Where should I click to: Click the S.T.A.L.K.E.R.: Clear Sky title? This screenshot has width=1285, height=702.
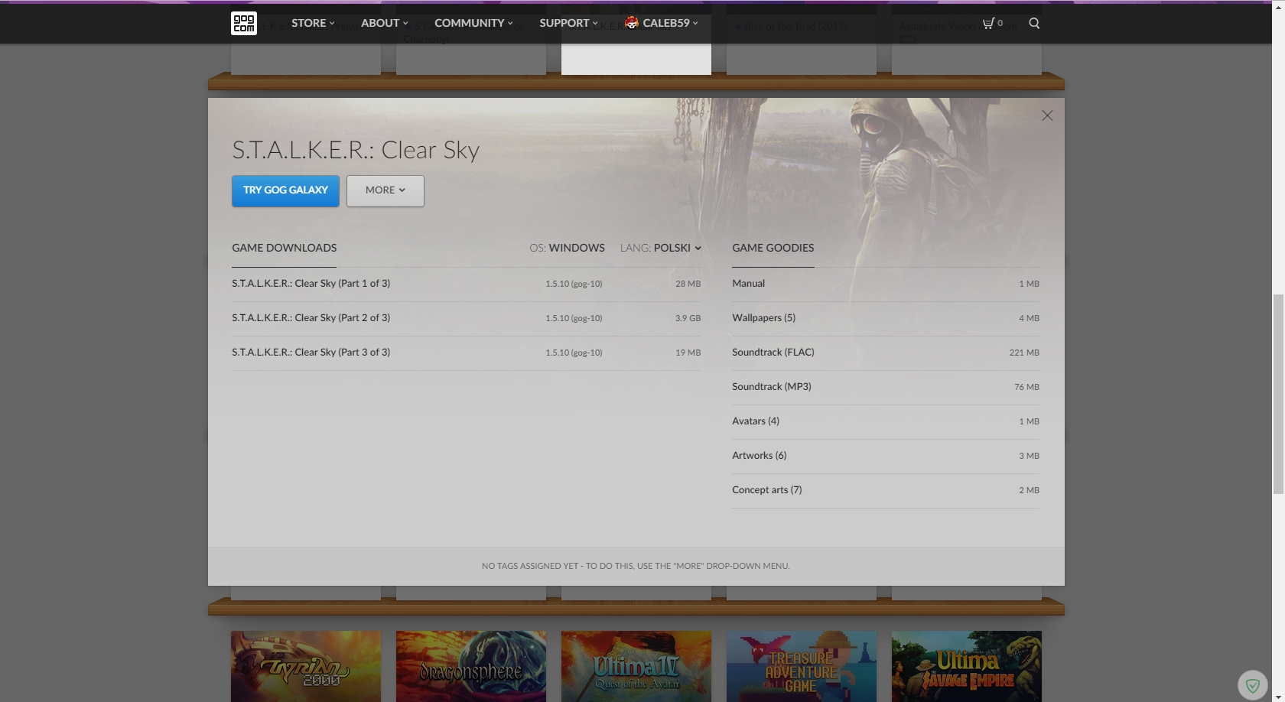356,150
